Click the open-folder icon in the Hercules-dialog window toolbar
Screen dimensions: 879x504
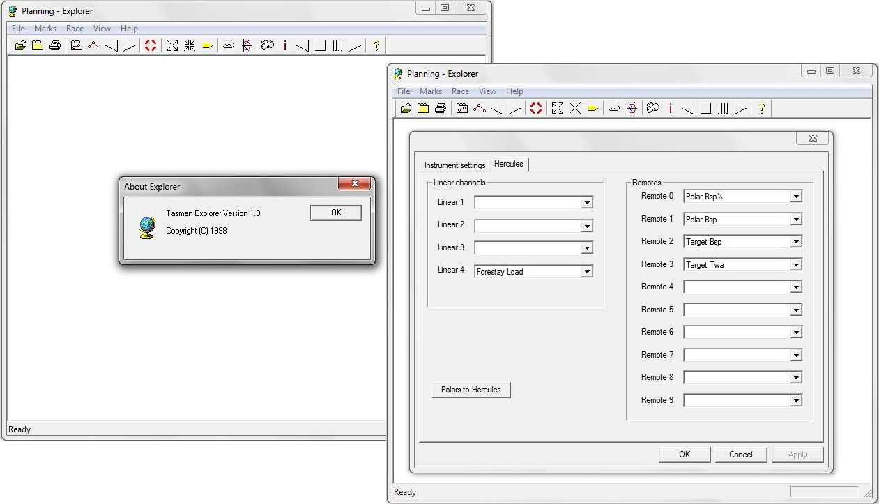click(406, 109)
